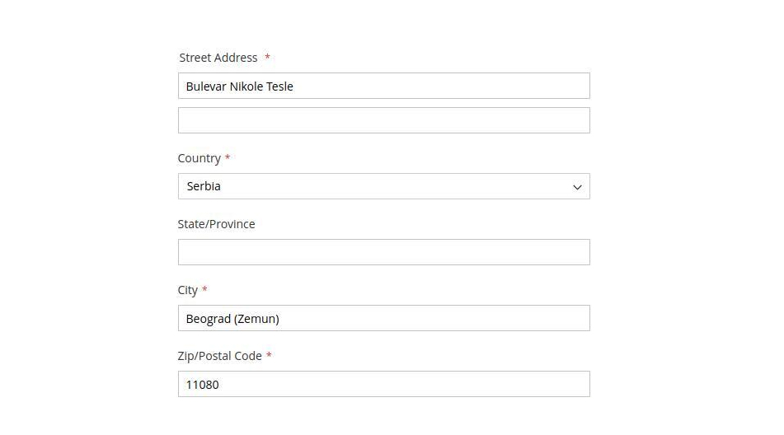This screenshot has width=784, height=435.
Task: Click the required asterisk beside Street Address
Action: (267, 58)
